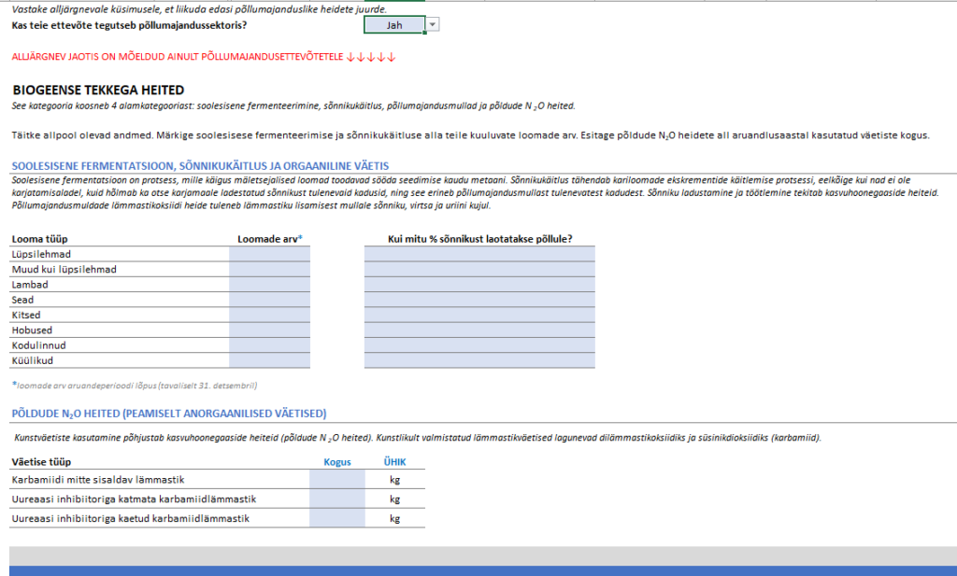
Task: Click the manure percentage cell for Hobused
Action: (479, 330)
